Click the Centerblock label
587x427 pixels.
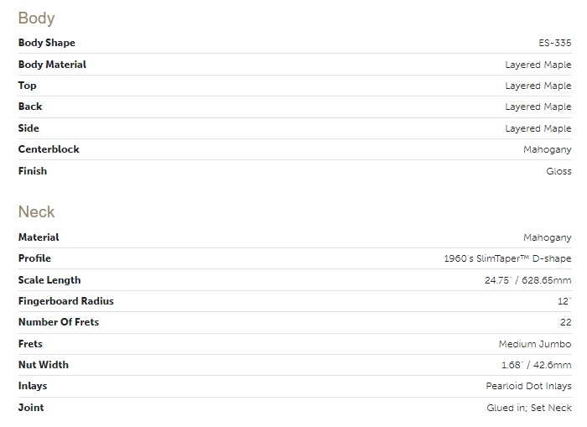[49, 149]
